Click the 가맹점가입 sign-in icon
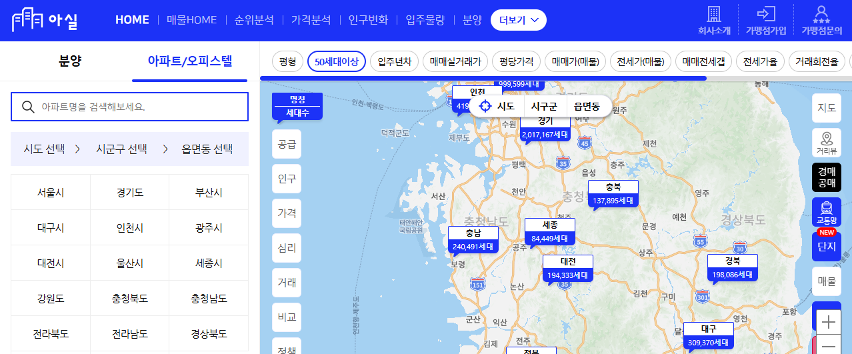The height and width of the screenshot is (354, 852). [x=765, y=14]
